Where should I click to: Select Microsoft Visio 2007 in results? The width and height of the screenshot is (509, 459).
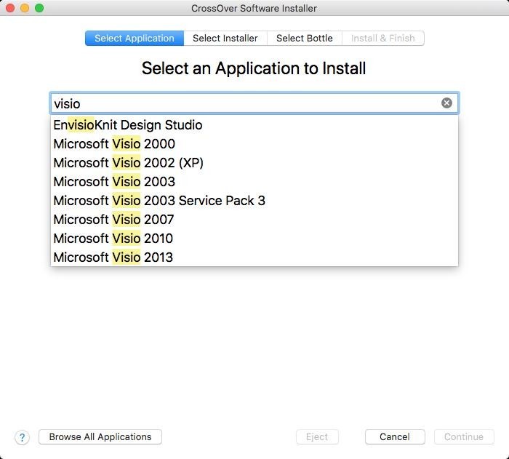(114, 220)
